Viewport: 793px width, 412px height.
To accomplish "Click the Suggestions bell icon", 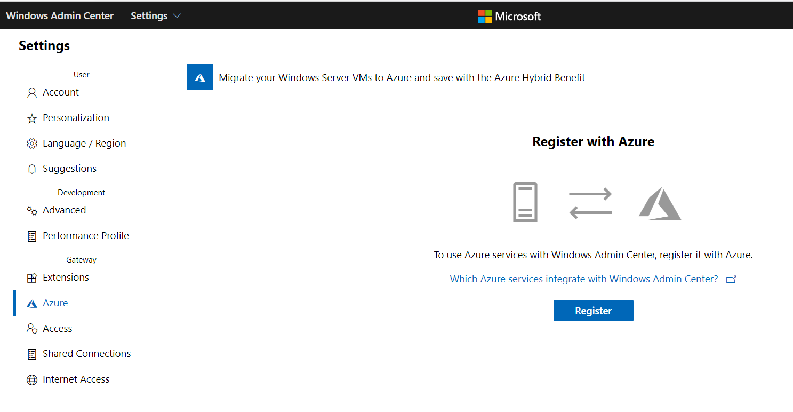I will point(31,169).
